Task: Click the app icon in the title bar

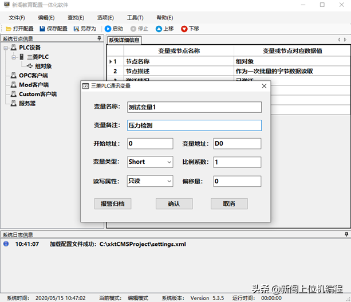Action: [7, 5]
